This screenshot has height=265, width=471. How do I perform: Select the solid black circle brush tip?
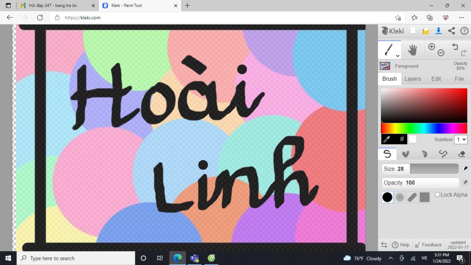point(387,197)
